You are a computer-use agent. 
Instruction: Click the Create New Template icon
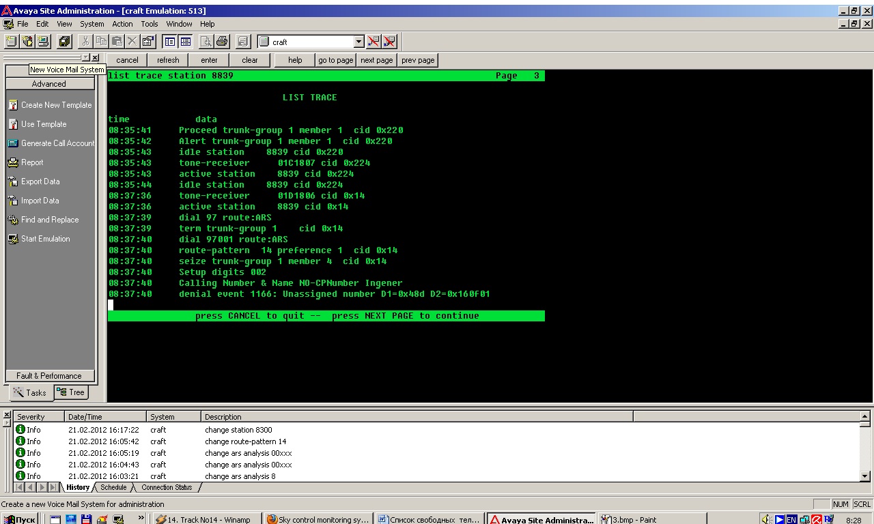[13, 105]
